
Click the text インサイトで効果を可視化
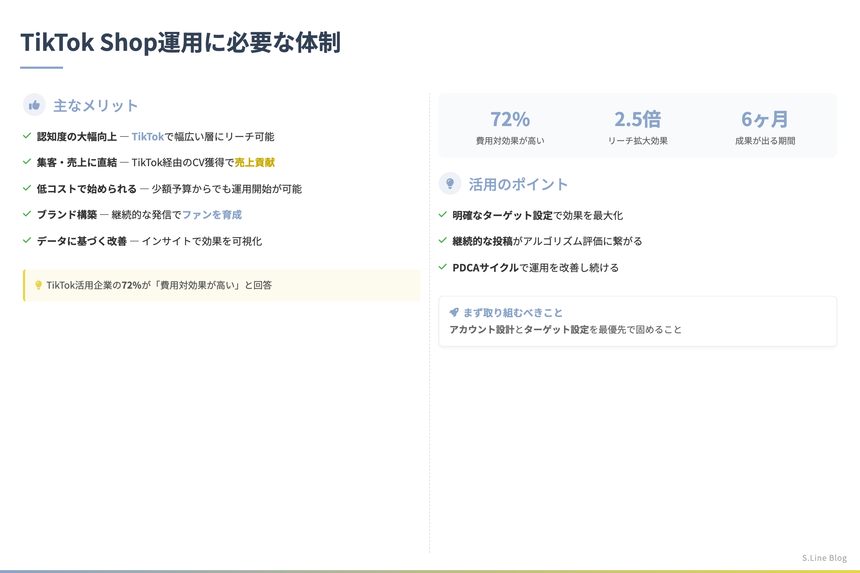coord(202,241)
